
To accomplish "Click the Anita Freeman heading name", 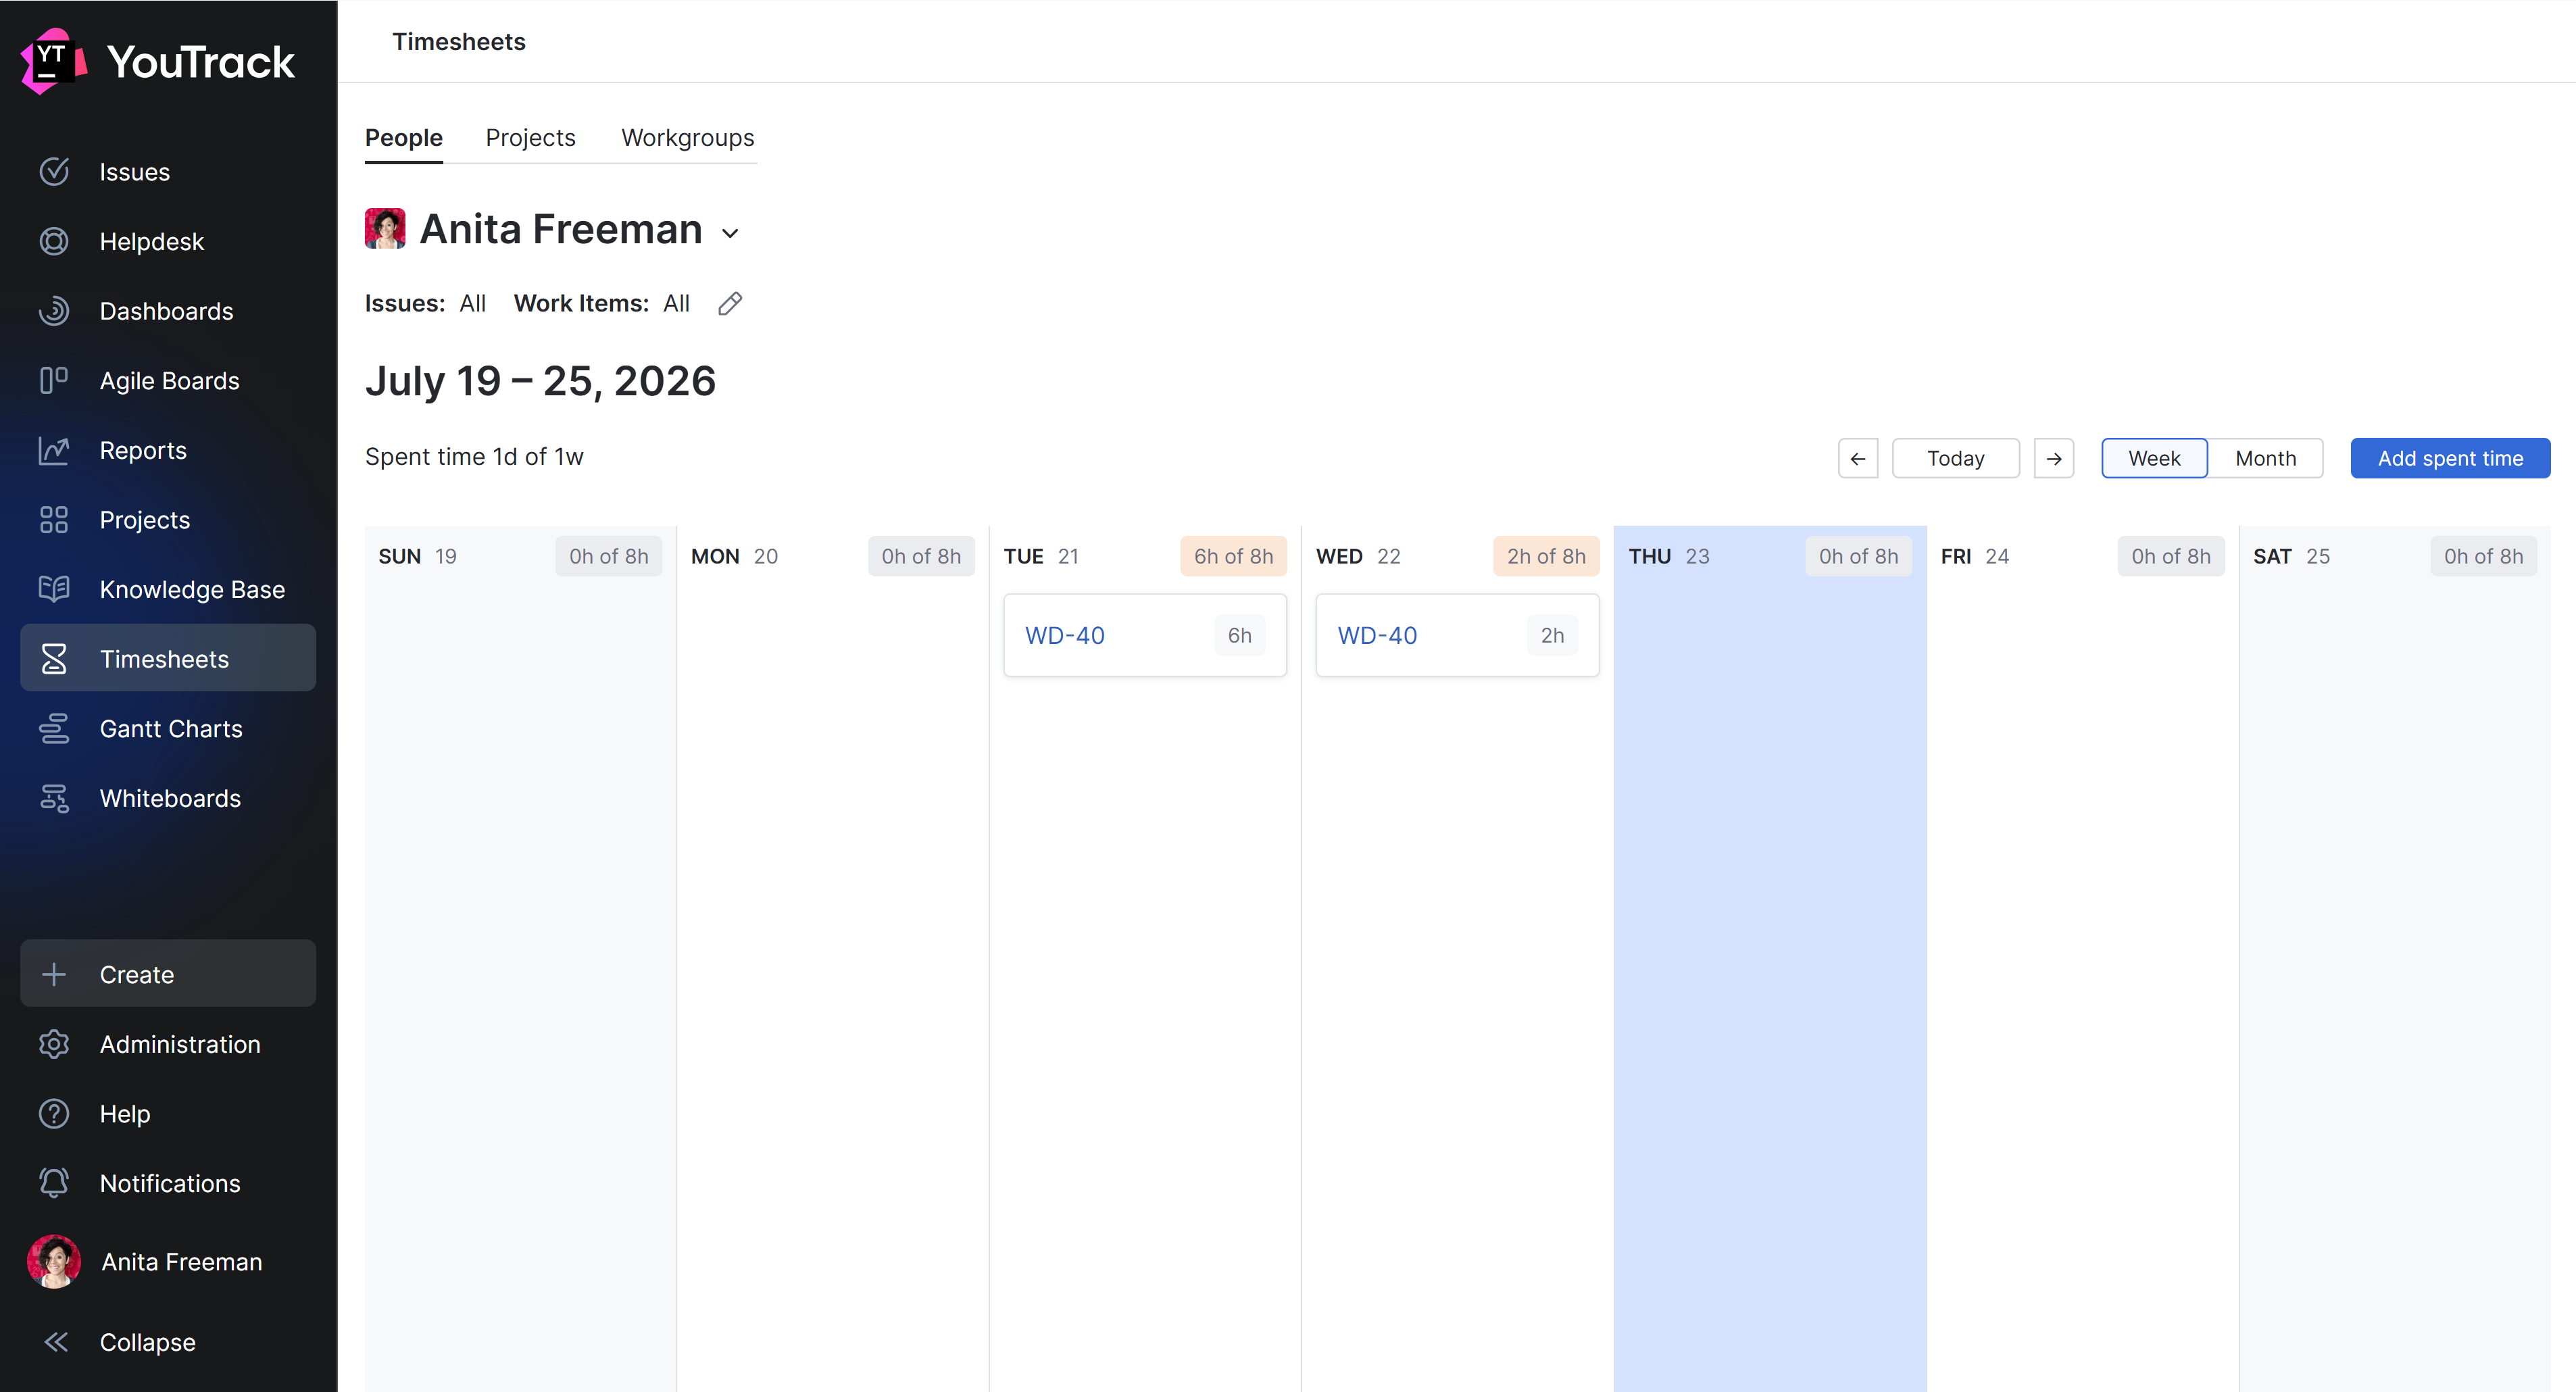I will pos(561,229).
